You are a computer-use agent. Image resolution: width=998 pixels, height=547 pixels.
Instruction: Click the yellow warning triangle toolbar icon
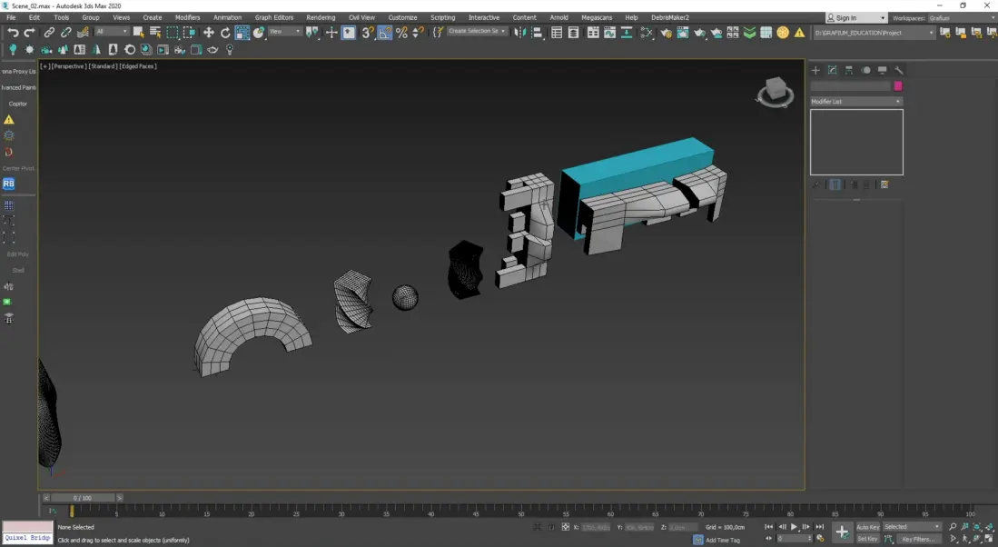(799, 33)
